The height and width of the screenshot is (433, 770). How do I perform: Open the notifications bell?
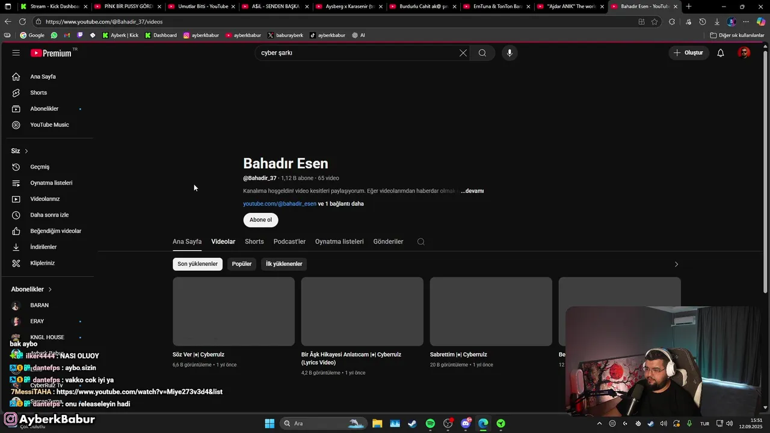pyautogui.click(x=721, y=53)
